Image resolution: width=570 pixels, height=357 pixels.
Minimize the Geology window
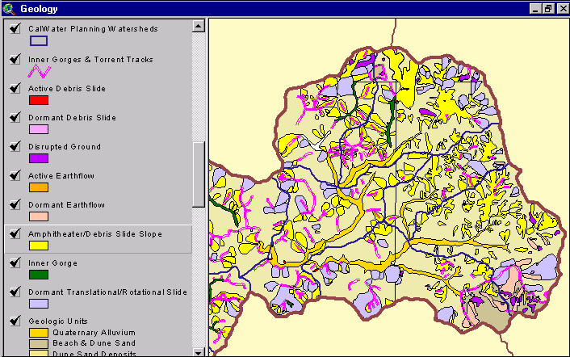(535, 9)
